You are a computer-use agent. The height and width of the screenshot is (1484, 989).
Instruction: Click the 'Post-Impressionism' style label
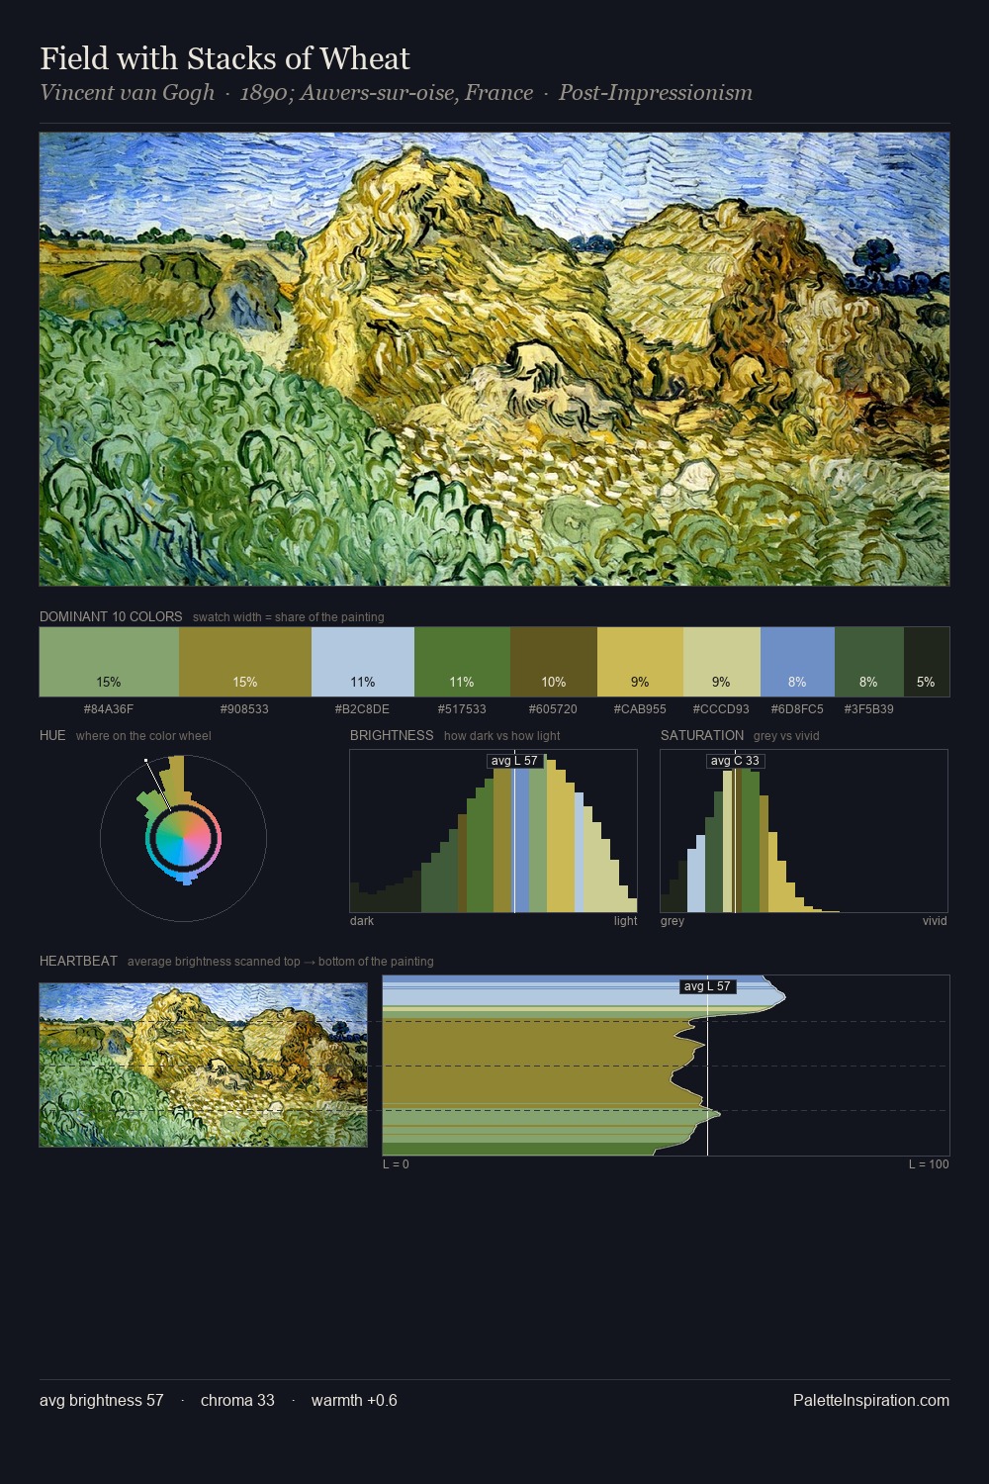pos(656,93)
